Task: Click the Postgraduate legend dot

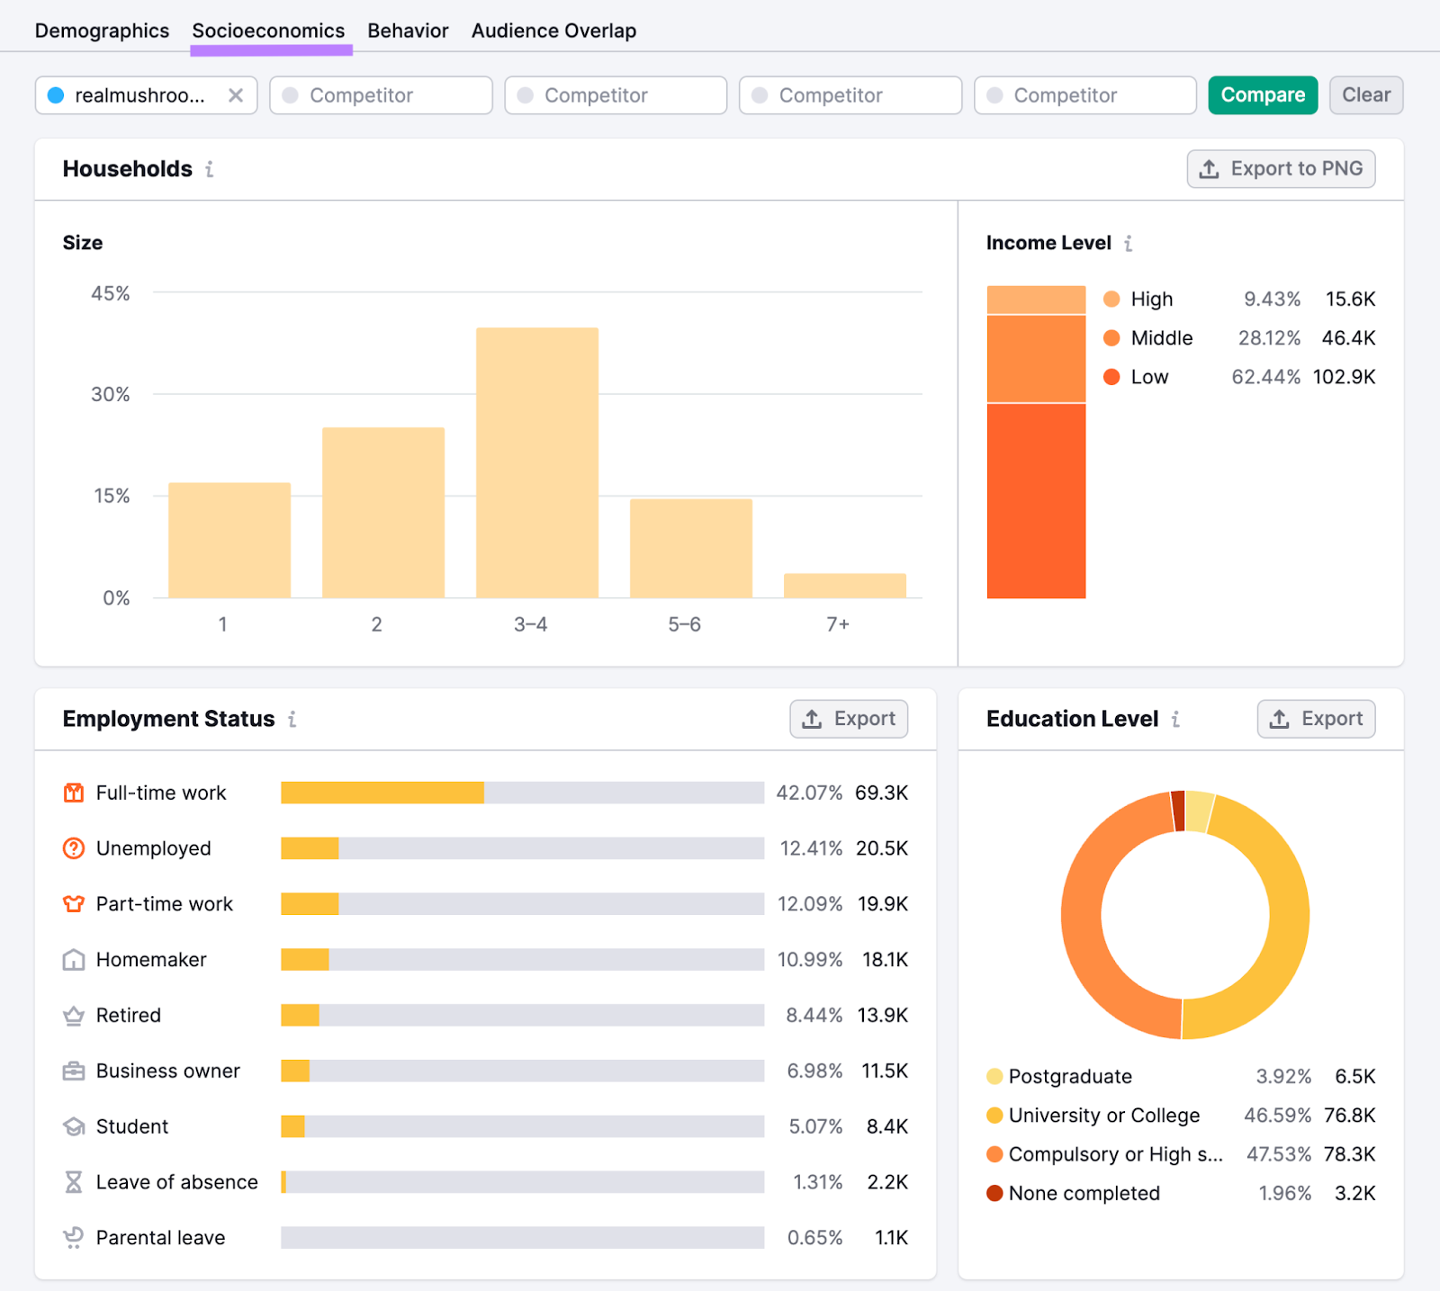Action: [x=994, y=1076]
